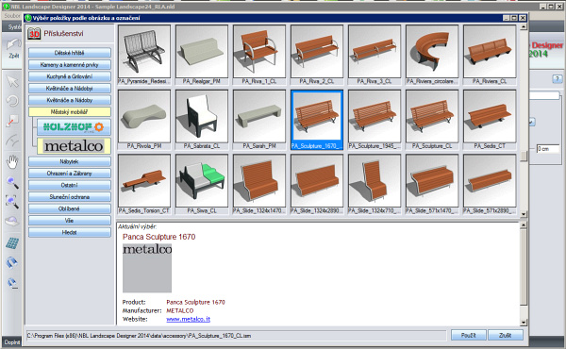Open the Dětské hřiště category
The image size is (566, 349).
(69, 53)
